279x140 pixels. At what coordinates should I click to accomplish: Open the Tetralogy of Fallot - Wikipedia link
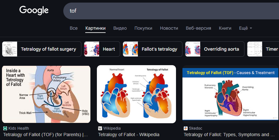[129, 135]
